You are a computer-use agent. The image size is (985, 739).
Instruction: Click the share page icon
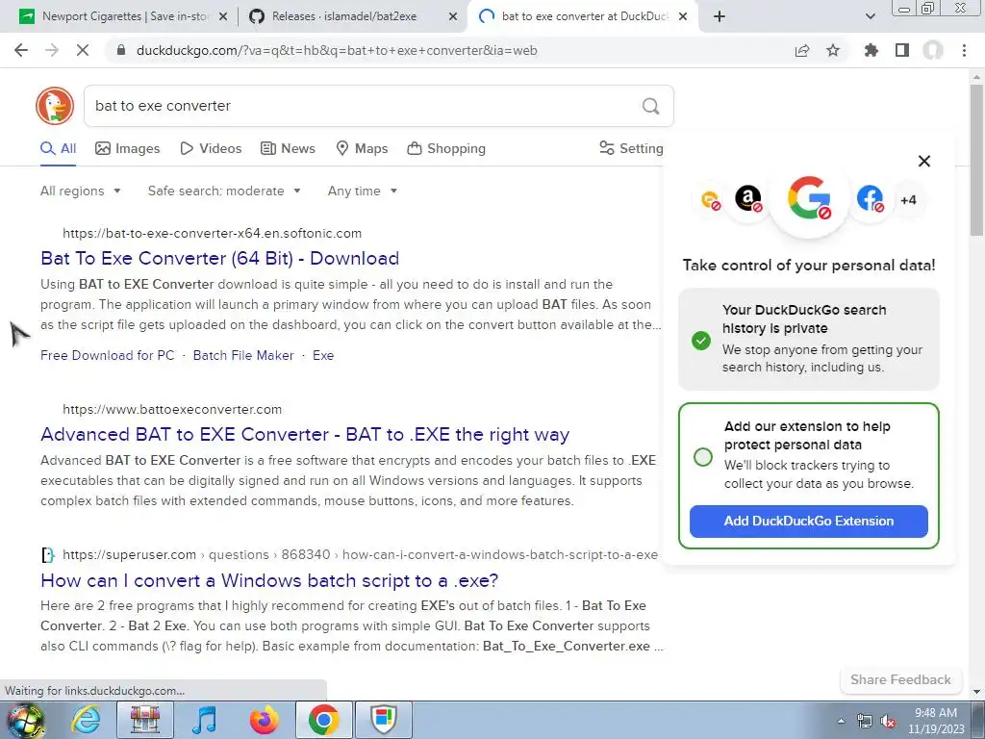[x=802, y=50]
